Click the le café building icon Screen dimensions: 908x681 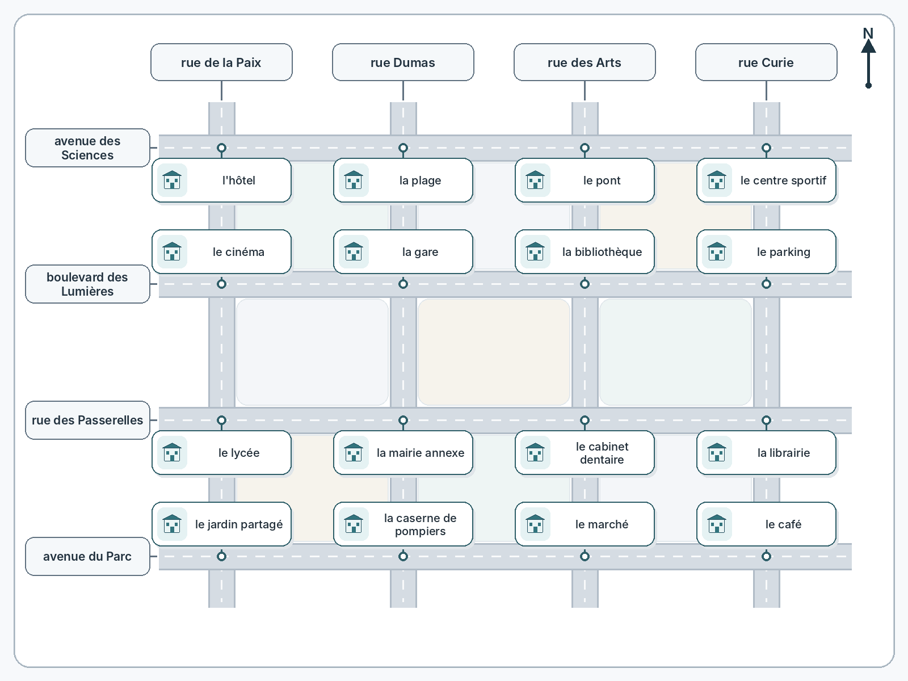[x=717, y=524]
